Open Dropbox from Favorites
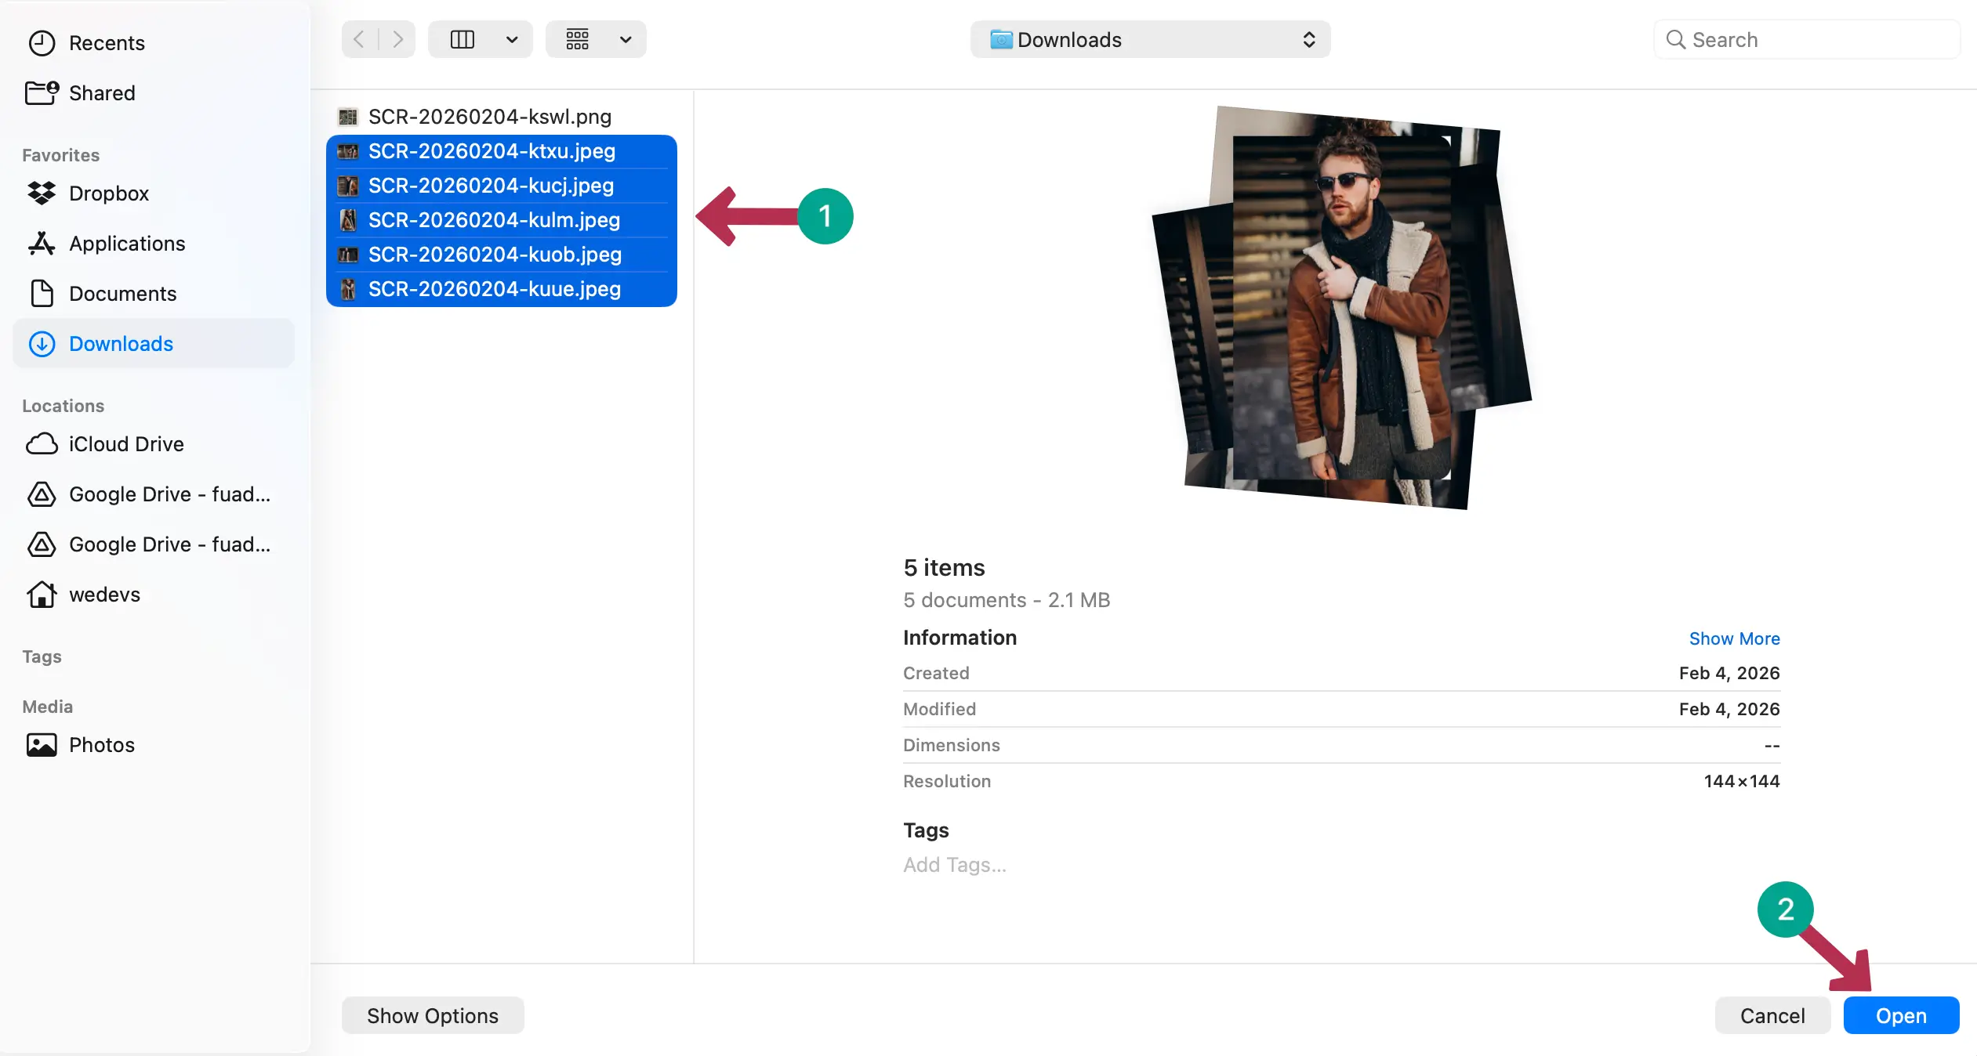The image size is (1977, 1056). [x=109, y=193]
